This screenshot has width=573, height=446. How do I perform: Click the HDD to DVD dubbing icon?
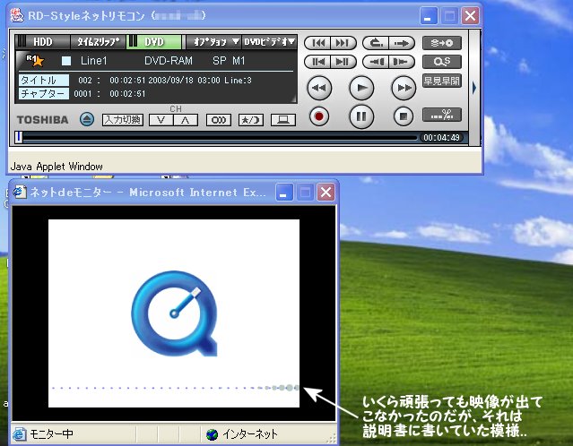[x=442, y=43]
